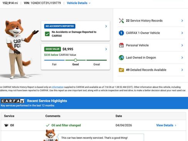This screenshot has height=141, width=188.
Task: Click the green checkmark beside Oil and filter changed
Action: 48,125
